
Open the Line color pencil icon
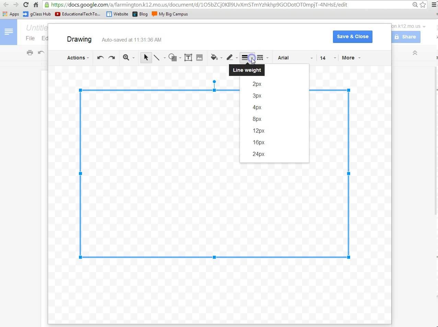[230, 58]
